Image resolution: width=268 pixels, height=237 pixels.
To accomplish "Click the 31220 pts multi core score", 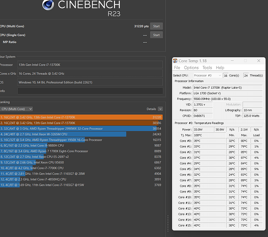I will 141,26.
